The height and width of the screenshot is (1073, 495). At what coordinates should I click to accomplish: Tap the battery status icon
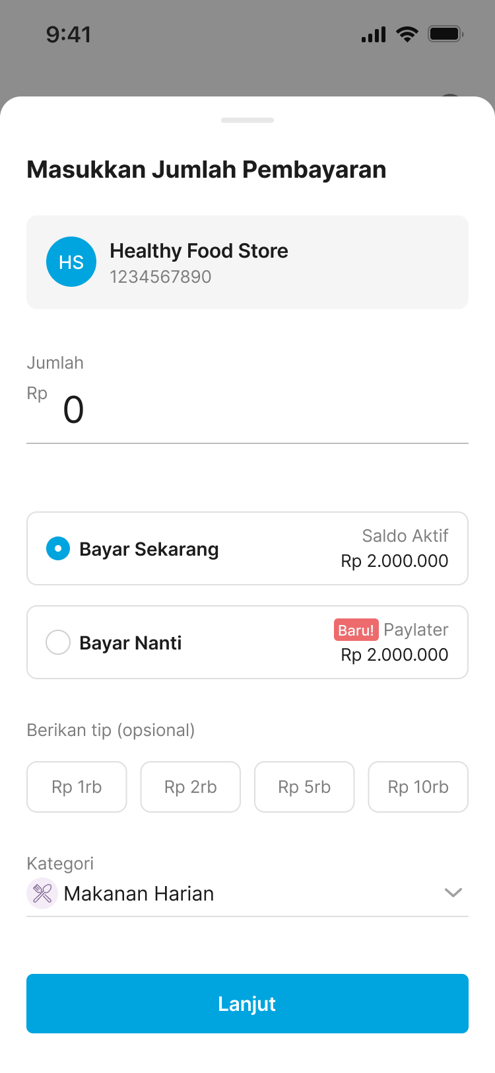click(x=446, y=34)
